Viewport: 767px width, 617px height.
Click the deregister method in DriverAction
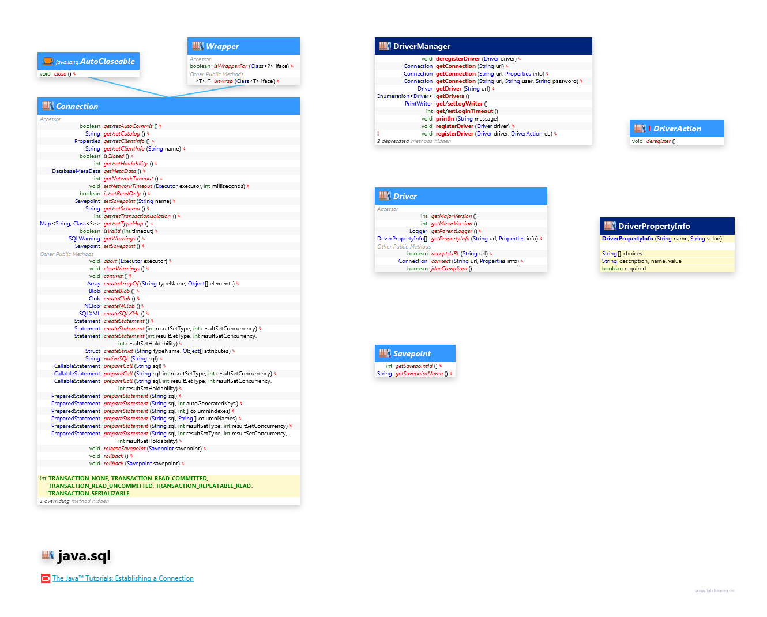[658, 141]
